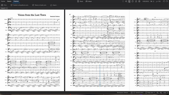Open playback settings gear icon
This screenshot has height=95, width=169.
click(x=139, y=1)
